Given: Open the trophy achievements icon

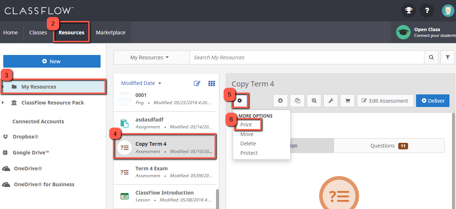Looking at the screenshot, I should (408, 10).
